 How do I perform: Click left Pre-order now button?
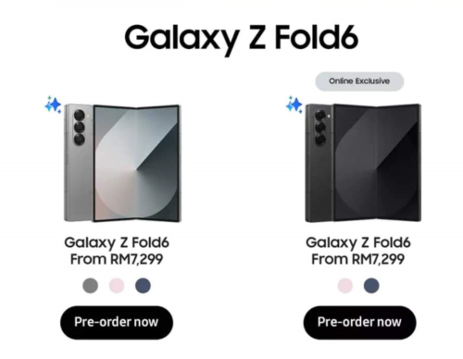117,323
